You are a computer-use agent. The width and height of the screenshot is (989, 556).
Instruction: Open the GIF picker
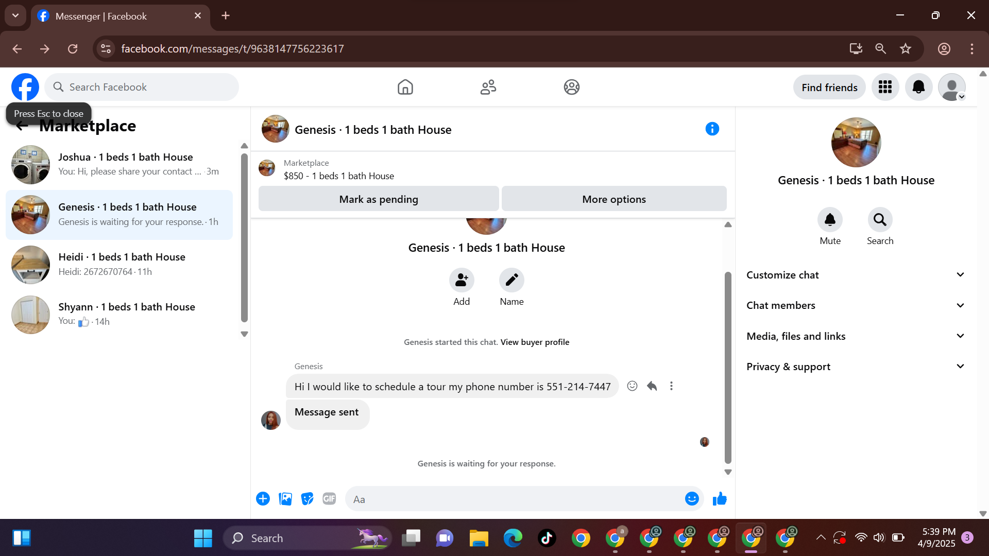coord(329,499)
